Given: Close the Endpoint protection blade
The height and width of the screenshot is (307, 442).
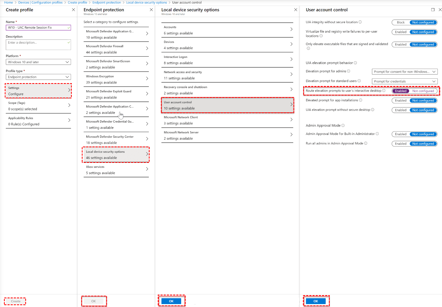Looking at the screenshot, I should point(151,10).
